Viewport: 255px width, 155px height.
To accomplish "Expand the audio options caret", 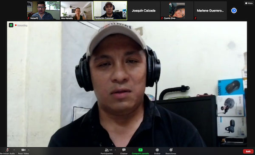I will tap(14, 150).
